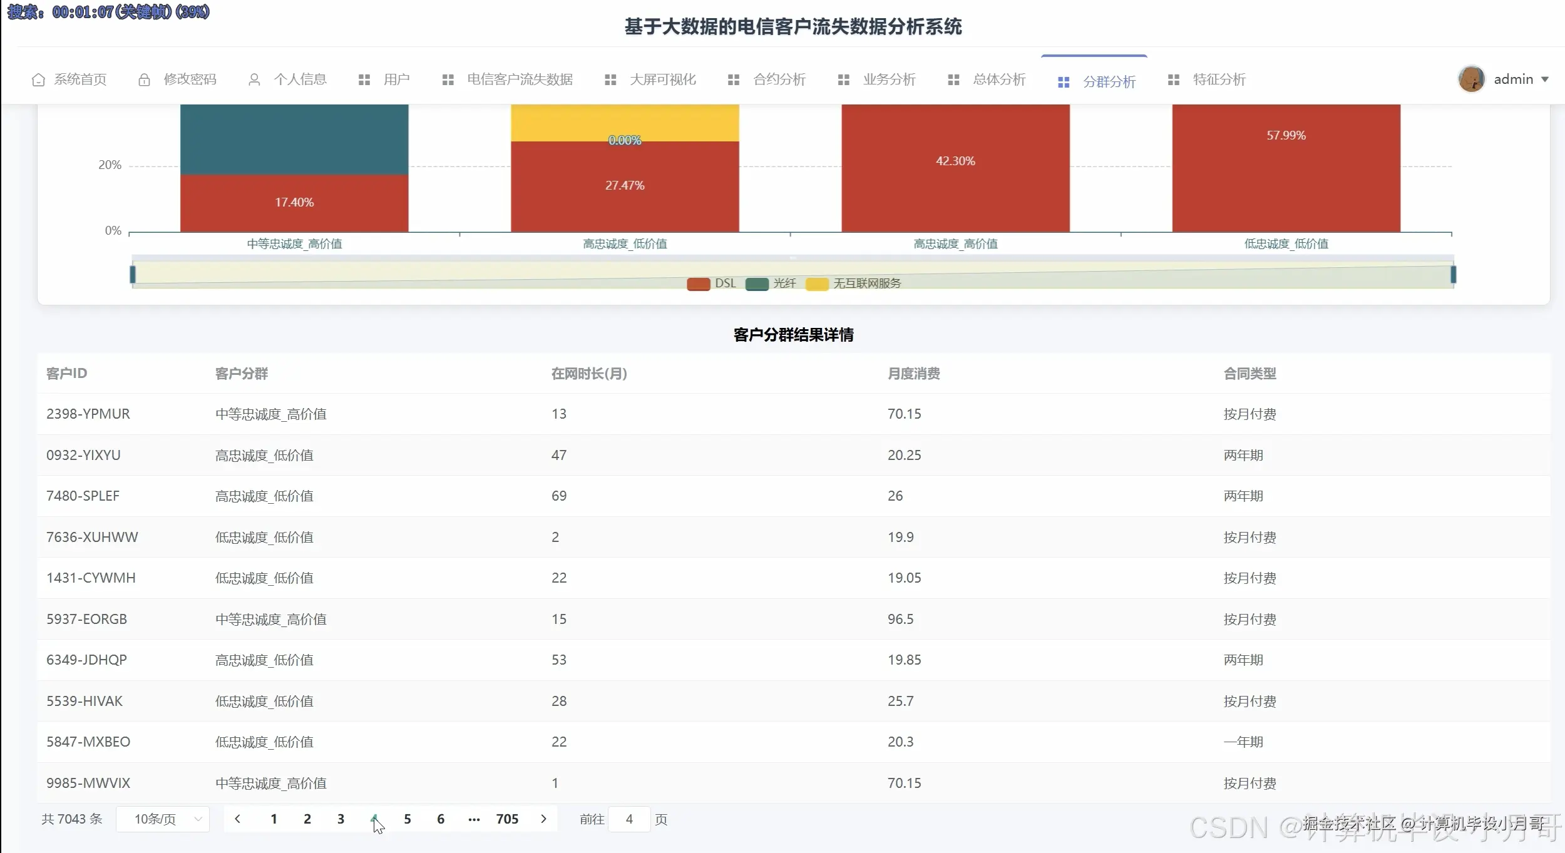Go to page 705 in pagination
1565x853 pixels.
click(507, 819)
